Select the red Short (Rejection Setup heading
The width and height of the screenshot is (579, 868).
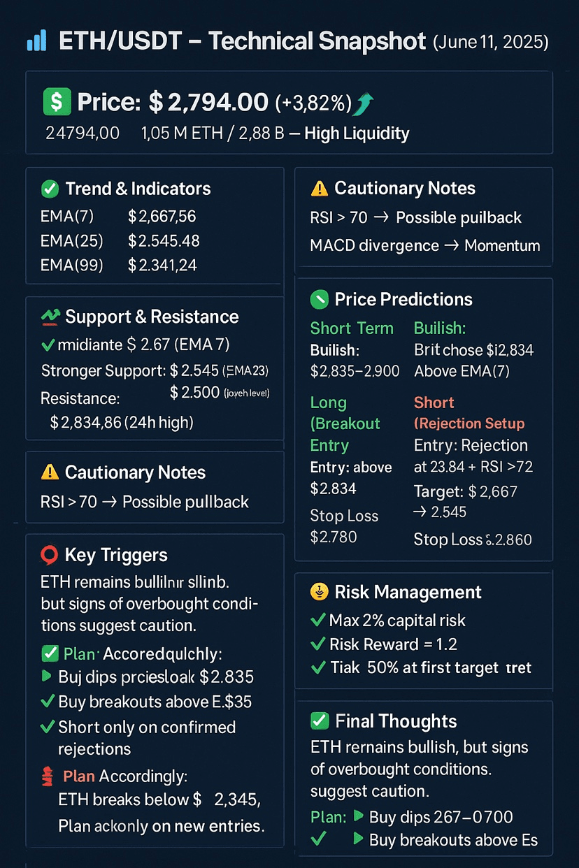[x=469, y=413]
